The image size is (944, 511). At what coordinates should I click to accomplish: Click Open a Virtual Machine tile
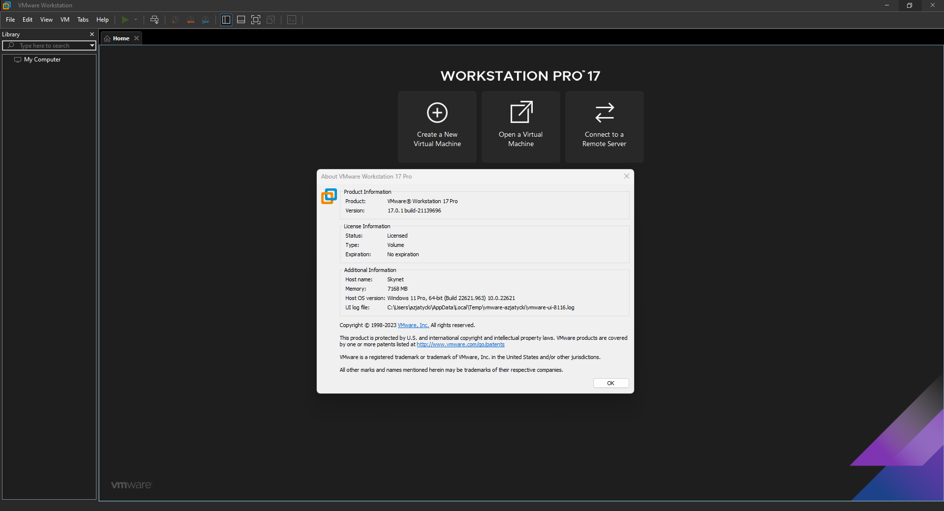click(521, 127)
